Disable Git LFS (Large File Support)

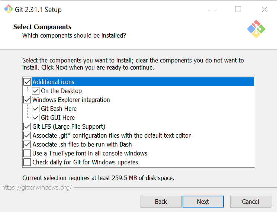click(x=27, y=126)
